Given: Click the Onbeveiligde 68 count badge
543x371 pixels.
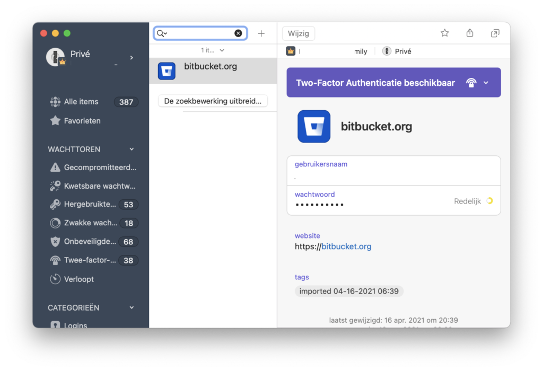Looking at the screenshot, I should 128,242.
